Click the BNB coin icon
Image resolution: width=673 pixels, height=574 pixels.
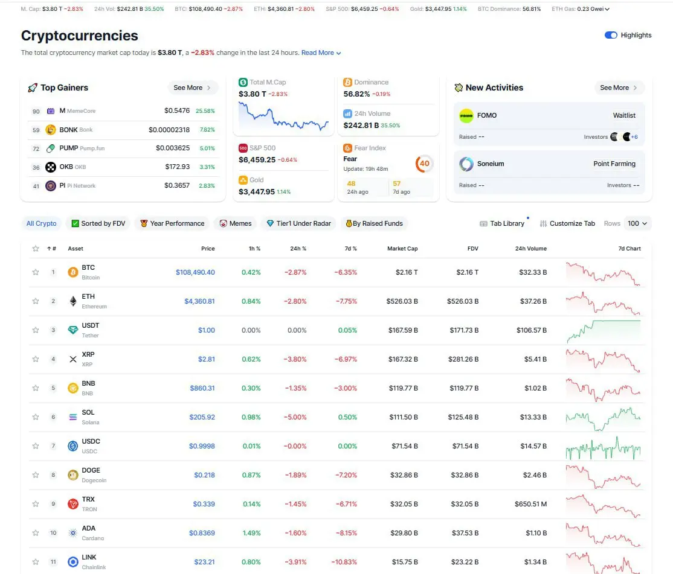click(73, 388)
